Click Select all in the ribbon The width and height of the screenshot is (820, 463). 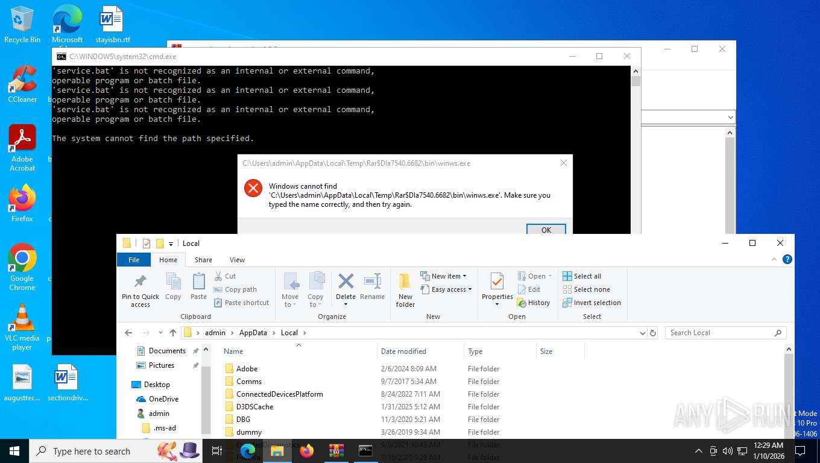(x=582, y=276)
